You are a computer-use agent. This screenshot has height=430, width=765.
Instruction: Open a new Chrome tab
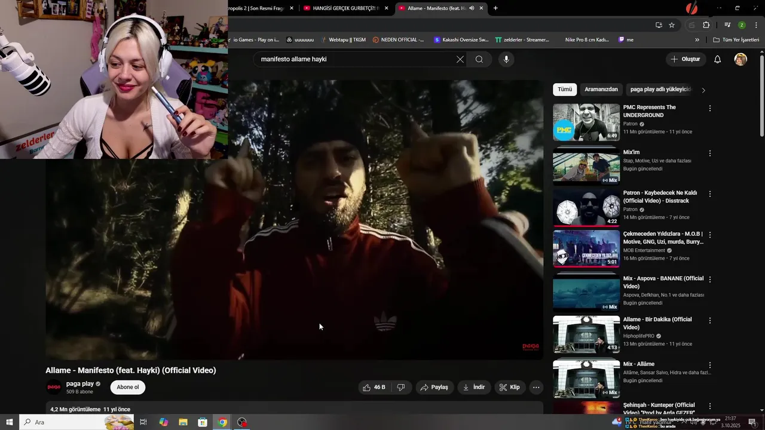pyautogui.click(x=495, y=8)
